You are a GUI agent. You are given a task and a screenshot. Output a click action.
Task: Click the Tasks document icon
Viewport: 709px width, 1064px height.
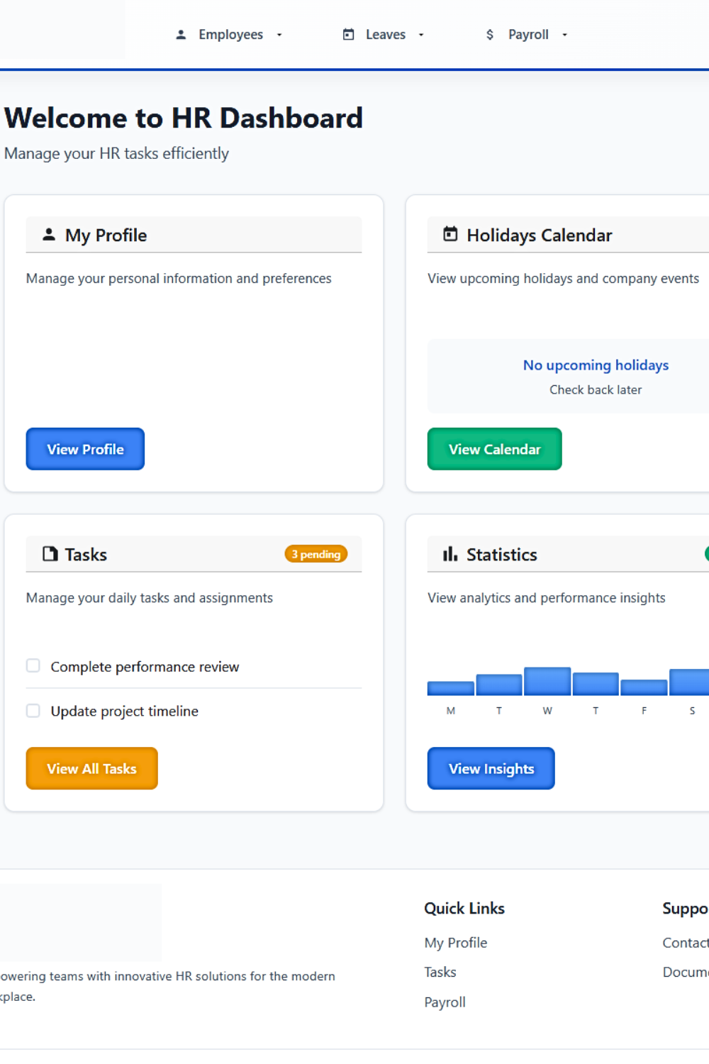click(x=48, y=553)
